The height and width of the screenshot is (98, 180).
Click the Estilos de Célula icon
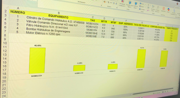tap(136, 4)
